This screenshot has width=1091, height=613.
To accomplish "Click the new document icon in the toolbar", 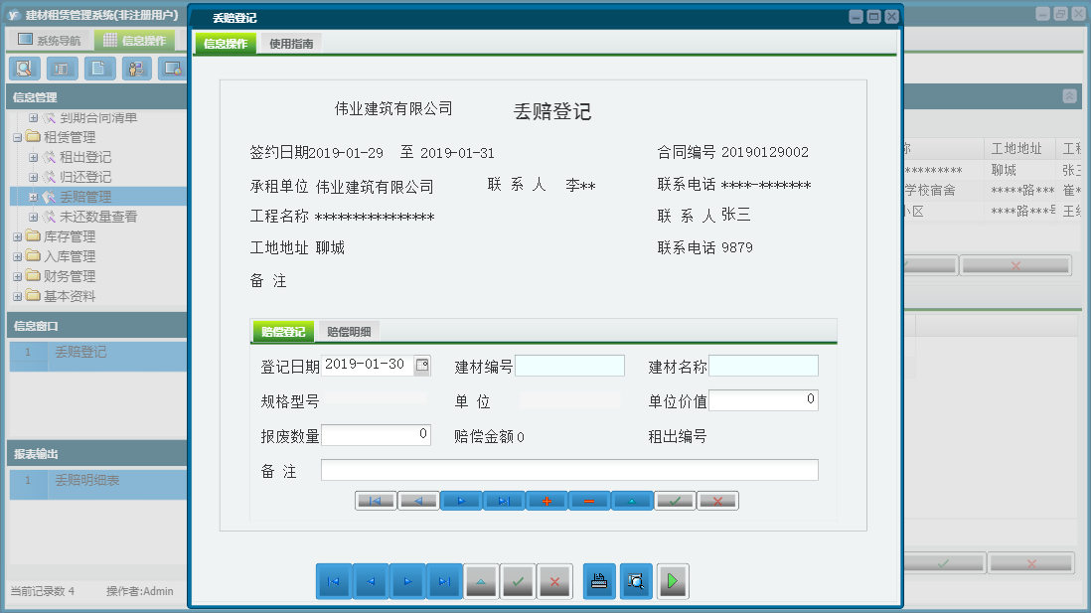I will point(98,69).
